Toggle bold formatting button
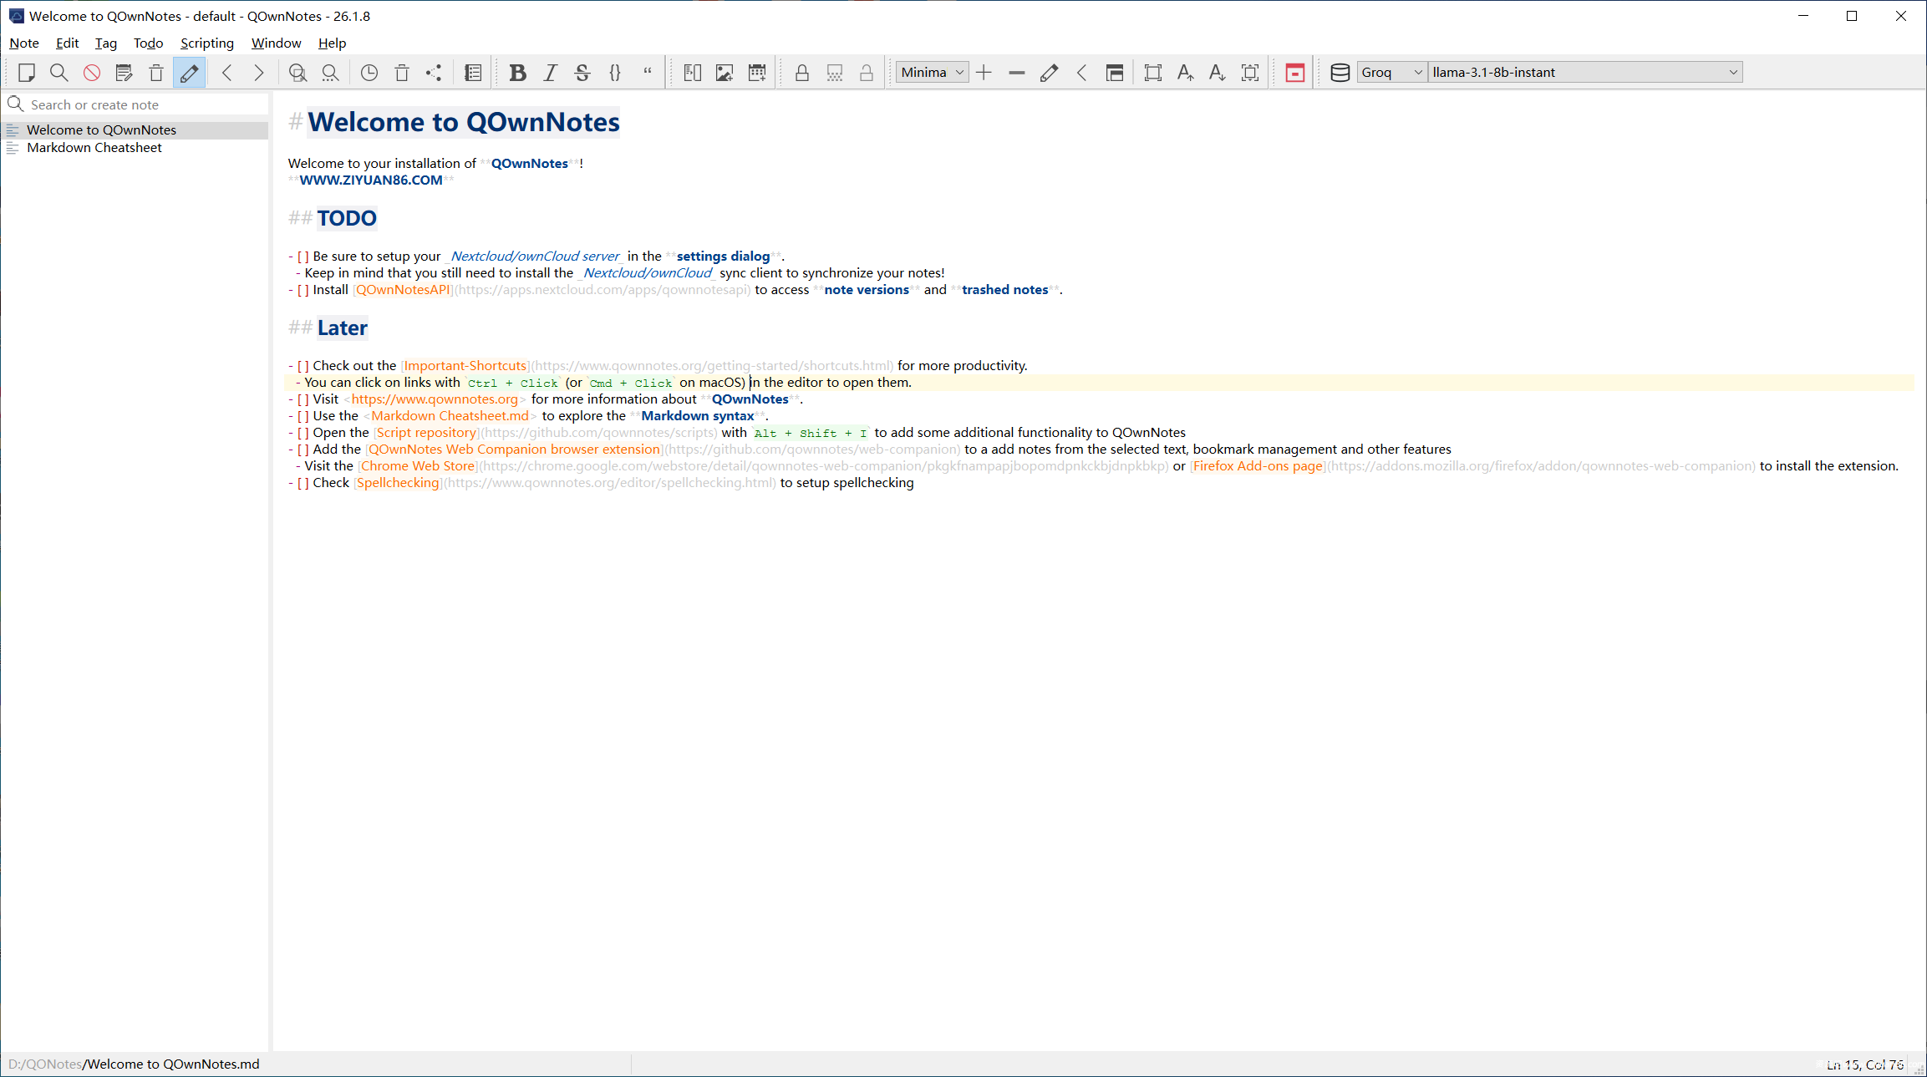Viewport: 1927px width, 1077px height. [x=517, y=73]
